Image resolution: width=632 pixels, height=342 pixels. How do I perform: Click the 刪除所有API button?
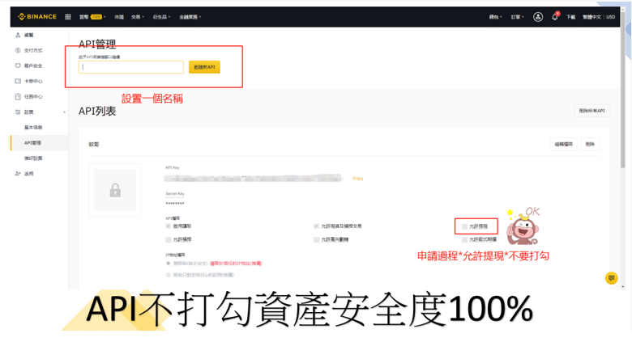tap(591, 111)
